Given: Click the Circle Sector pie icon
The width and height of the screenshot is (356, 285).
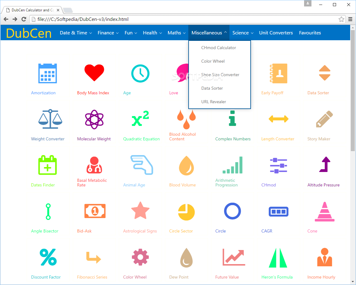Looking at the screenshot, I should (x=186, y=212).
